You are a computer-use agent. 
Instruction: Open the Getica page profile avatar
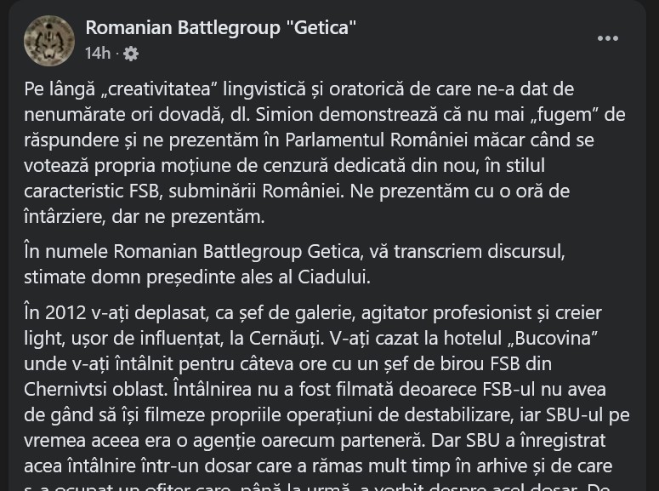click(x=49, y=41)
